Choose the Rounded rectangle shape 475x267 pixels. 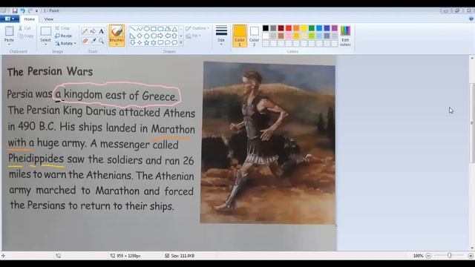coord(160,29)
